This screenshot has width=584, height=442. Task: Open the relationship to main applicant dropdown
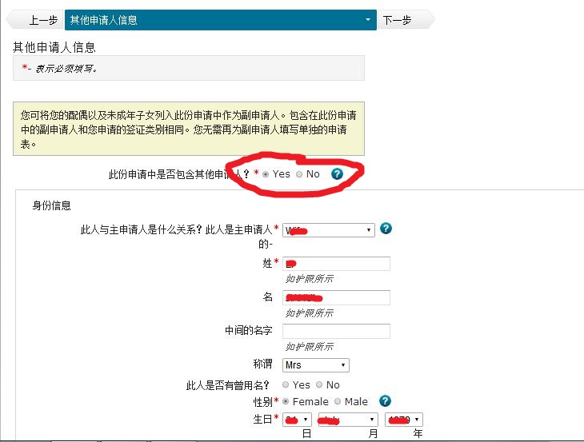[x=328, y=230]
